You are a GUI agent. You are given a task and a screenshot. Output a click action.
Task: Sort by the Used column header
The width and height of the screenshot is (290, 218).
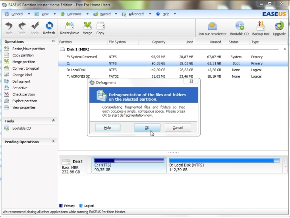point(180,42)
